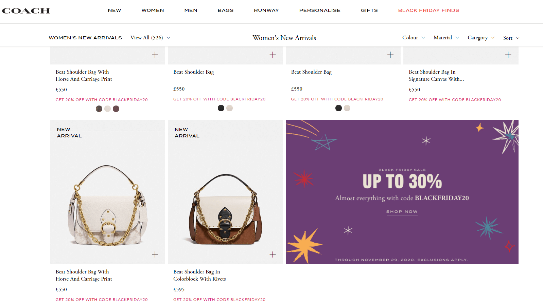Click plus icon on first top-row product
The height and width of the screenshot is (304, 543).
click(155, 55)
